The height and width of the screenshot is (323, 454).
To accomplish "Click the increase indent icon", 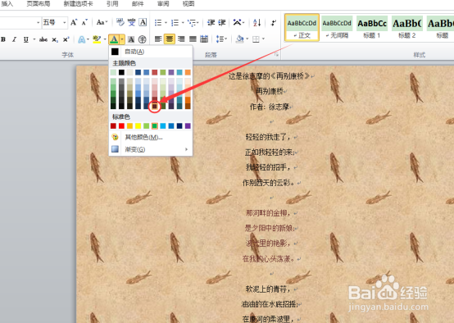I will point(222,23).
